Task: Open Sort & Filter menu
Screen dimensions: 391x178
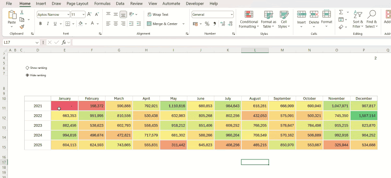Action: coord(358,20)
